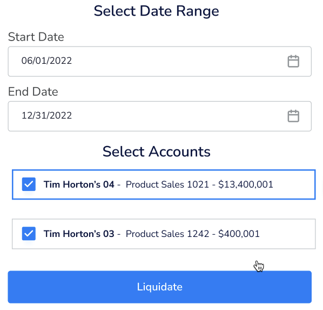Click the $400,001 amount
Viewport: 323px width, 310px height.
click(x=239, y=234)
